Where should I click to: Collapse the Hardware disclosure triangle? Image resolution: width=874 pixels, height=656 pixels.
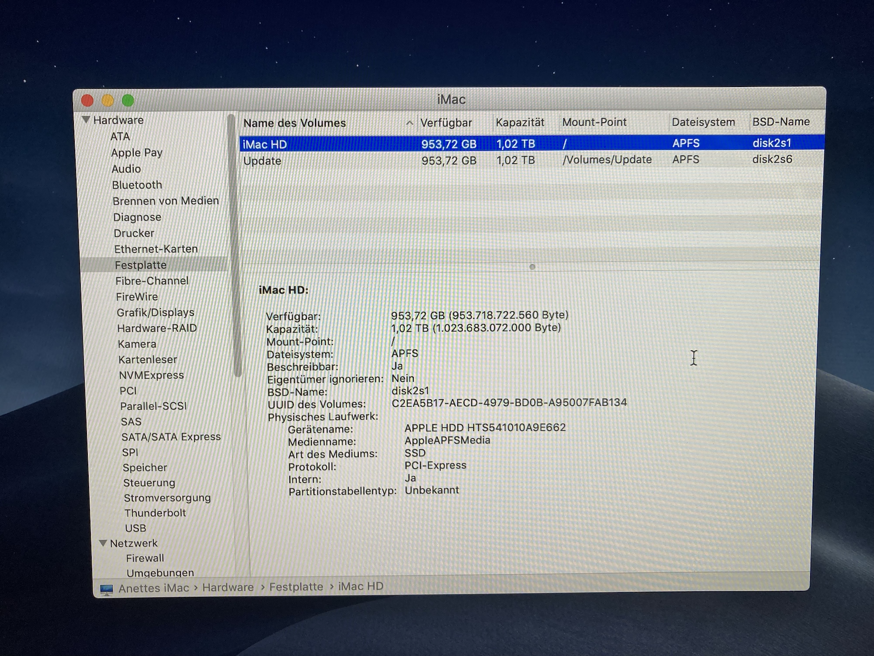[86, 119]
